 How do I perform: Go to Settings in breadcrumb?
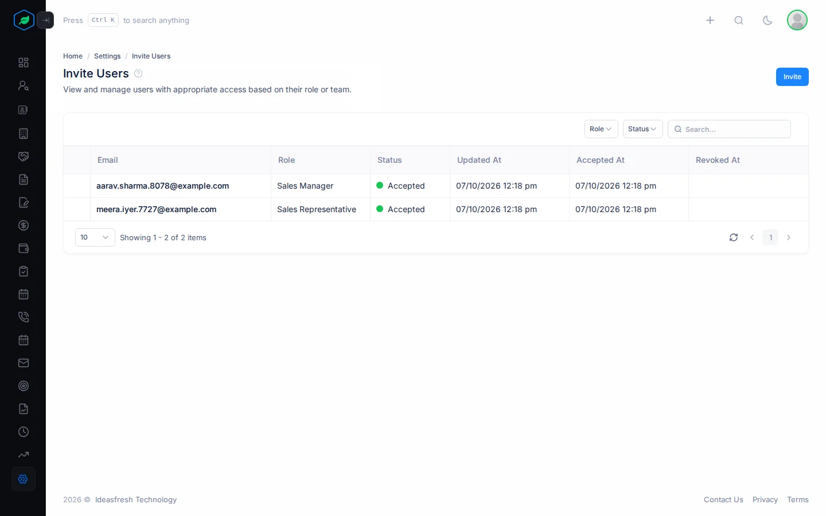[107, 56]
